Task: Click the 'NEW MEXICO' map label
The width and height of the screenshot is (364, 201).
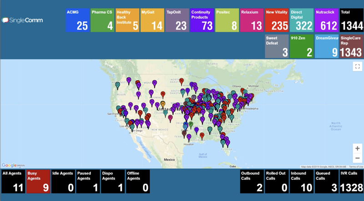Action: click(x=160, y=130)
